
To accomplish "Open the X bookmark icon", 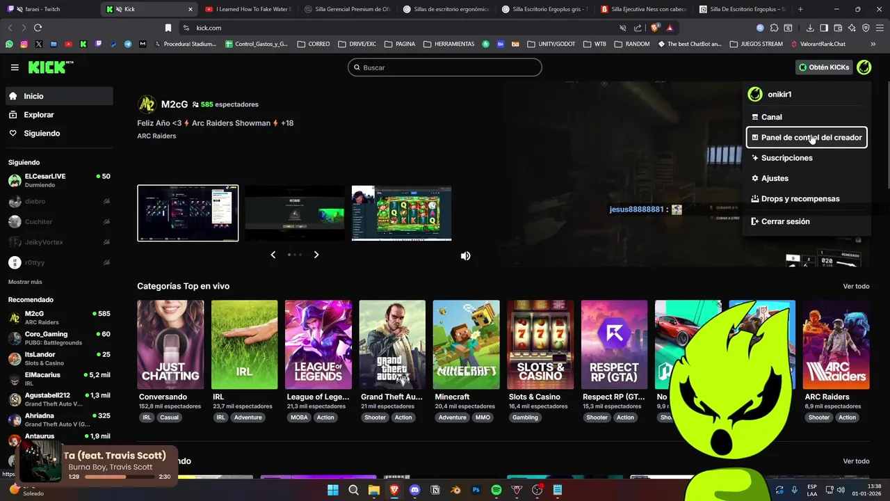I will tap(38, 44).
